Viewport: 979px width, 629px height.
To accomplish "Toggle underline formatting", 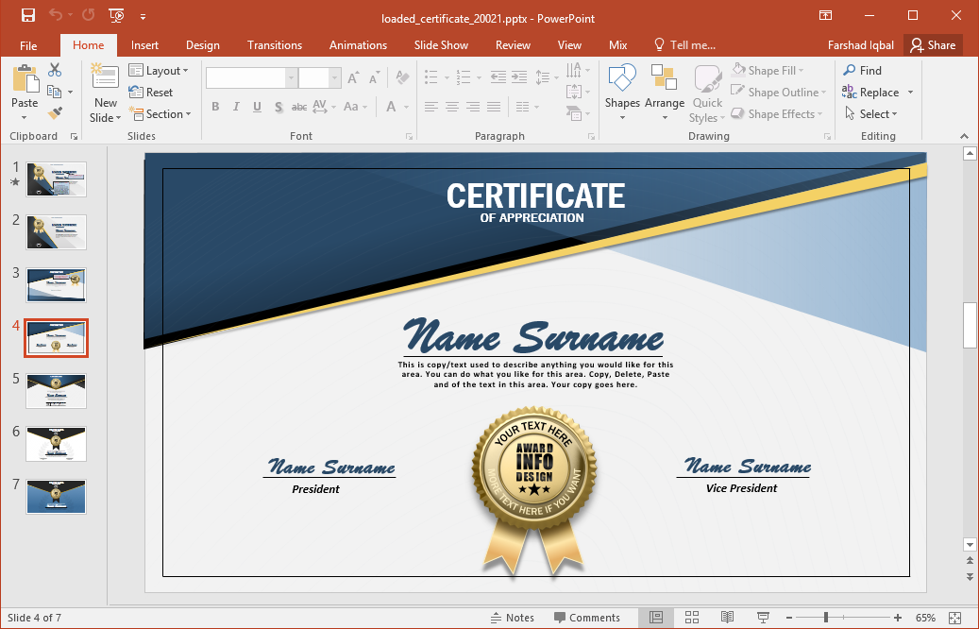I will tap(256, 107).
